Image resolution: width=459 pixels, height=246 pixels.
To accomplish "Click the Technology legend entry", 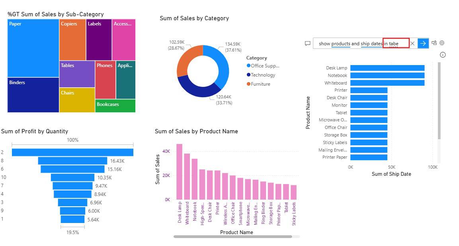I will pos(261,75).
